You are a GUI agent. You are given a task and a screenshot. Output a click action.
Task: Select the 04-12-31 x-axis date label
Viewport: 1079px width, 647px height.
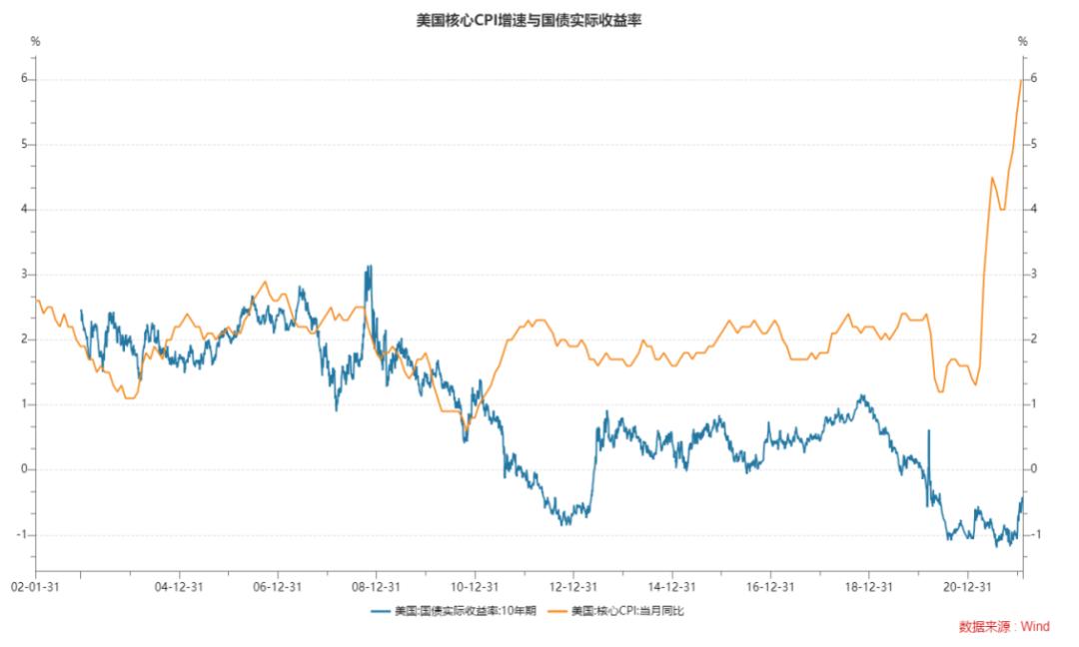pyautogui.click(x=179, y=587)
